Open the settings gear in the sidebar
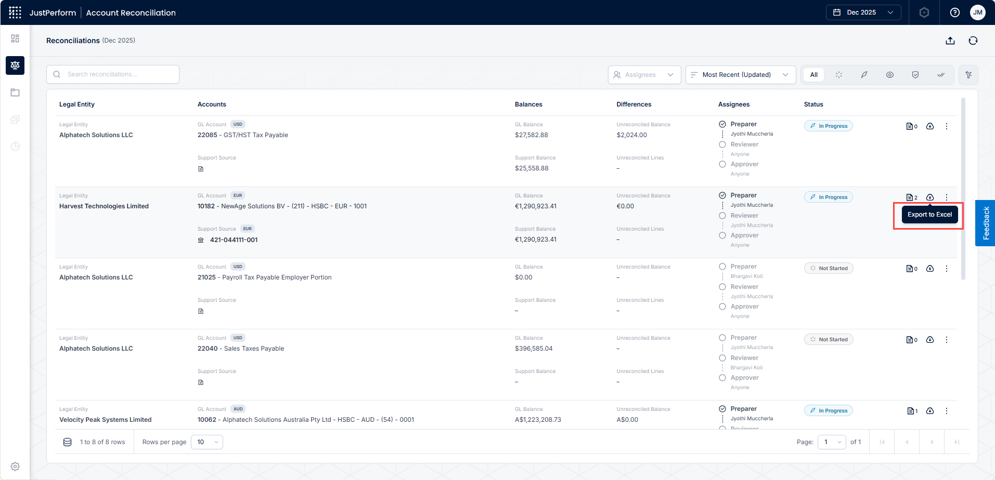Viewport: 995px width, 480px height. 15,466
